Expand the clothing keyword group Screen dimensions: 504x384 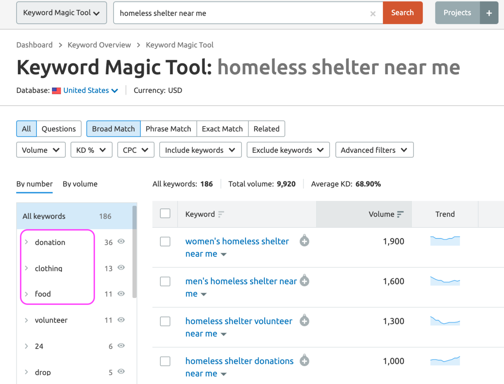[26, 268]
